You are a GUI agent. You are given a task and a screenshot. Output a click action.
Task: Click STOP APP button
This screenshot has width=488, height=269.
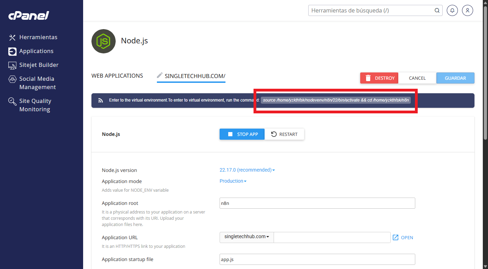[242, 134]
